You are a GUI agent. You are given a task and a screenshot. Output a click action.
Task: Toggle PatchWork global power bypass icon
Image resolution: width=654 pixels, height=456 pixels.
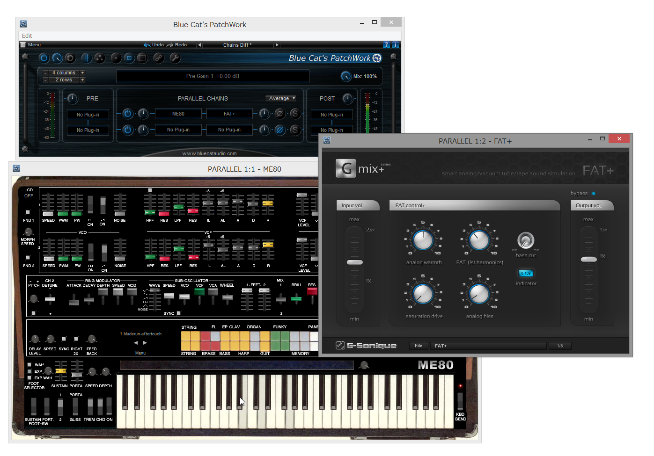click(x=44, y=58)
